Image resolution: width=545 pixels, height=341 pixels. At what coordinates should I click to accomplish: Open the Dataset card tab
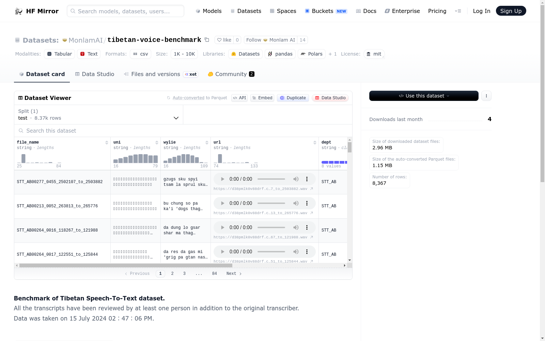click(x=42, y=74)
